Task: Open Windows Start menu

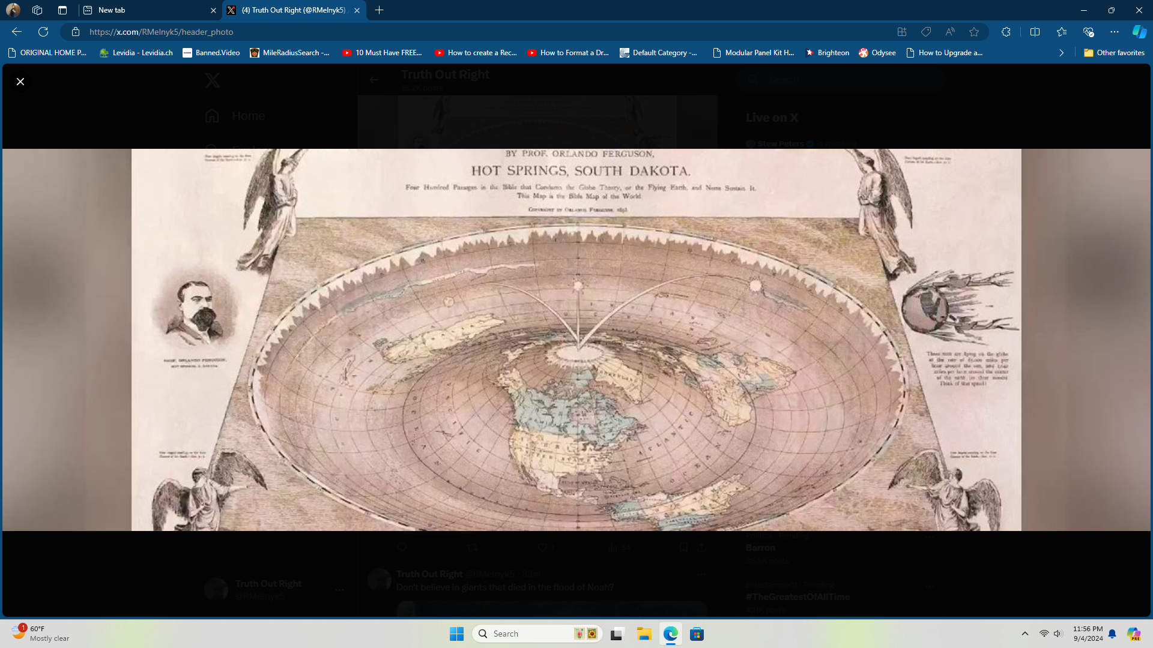Action: click(x=456, y=634)
